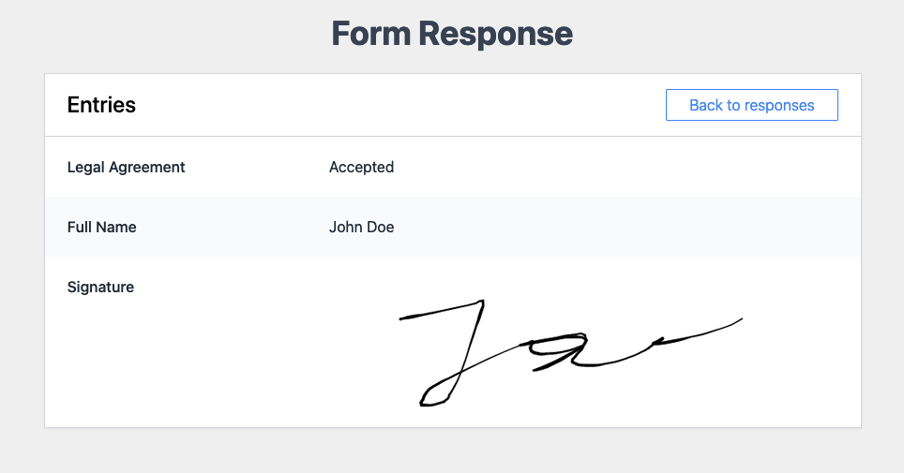Click the bottom loop of signature's J
Screen dimensions: 904x473
point(436,393)
